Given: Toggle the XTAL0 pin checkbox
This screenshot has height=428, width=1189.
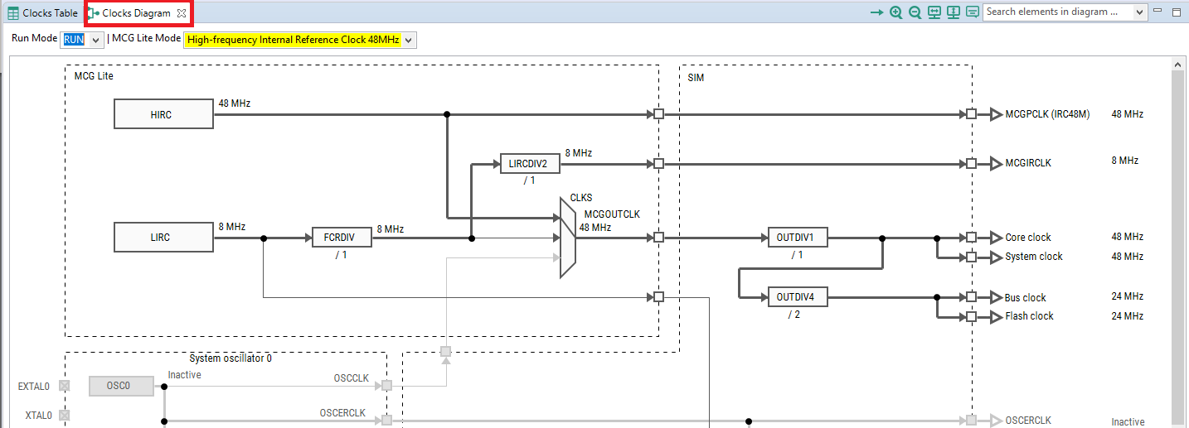Looking at the screenshot, I should pyautogui.click(x=65, y=416).
